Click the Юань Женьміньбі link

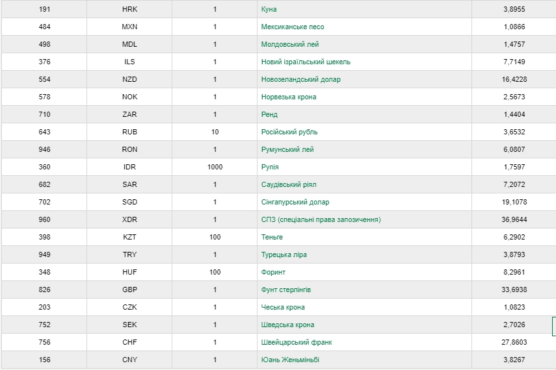click(290, 360)
